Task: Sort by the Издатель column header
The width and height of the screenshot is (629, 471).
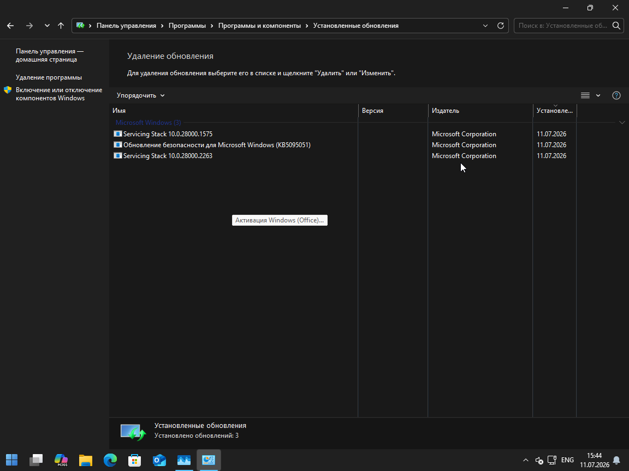Action: click(480, 111)
